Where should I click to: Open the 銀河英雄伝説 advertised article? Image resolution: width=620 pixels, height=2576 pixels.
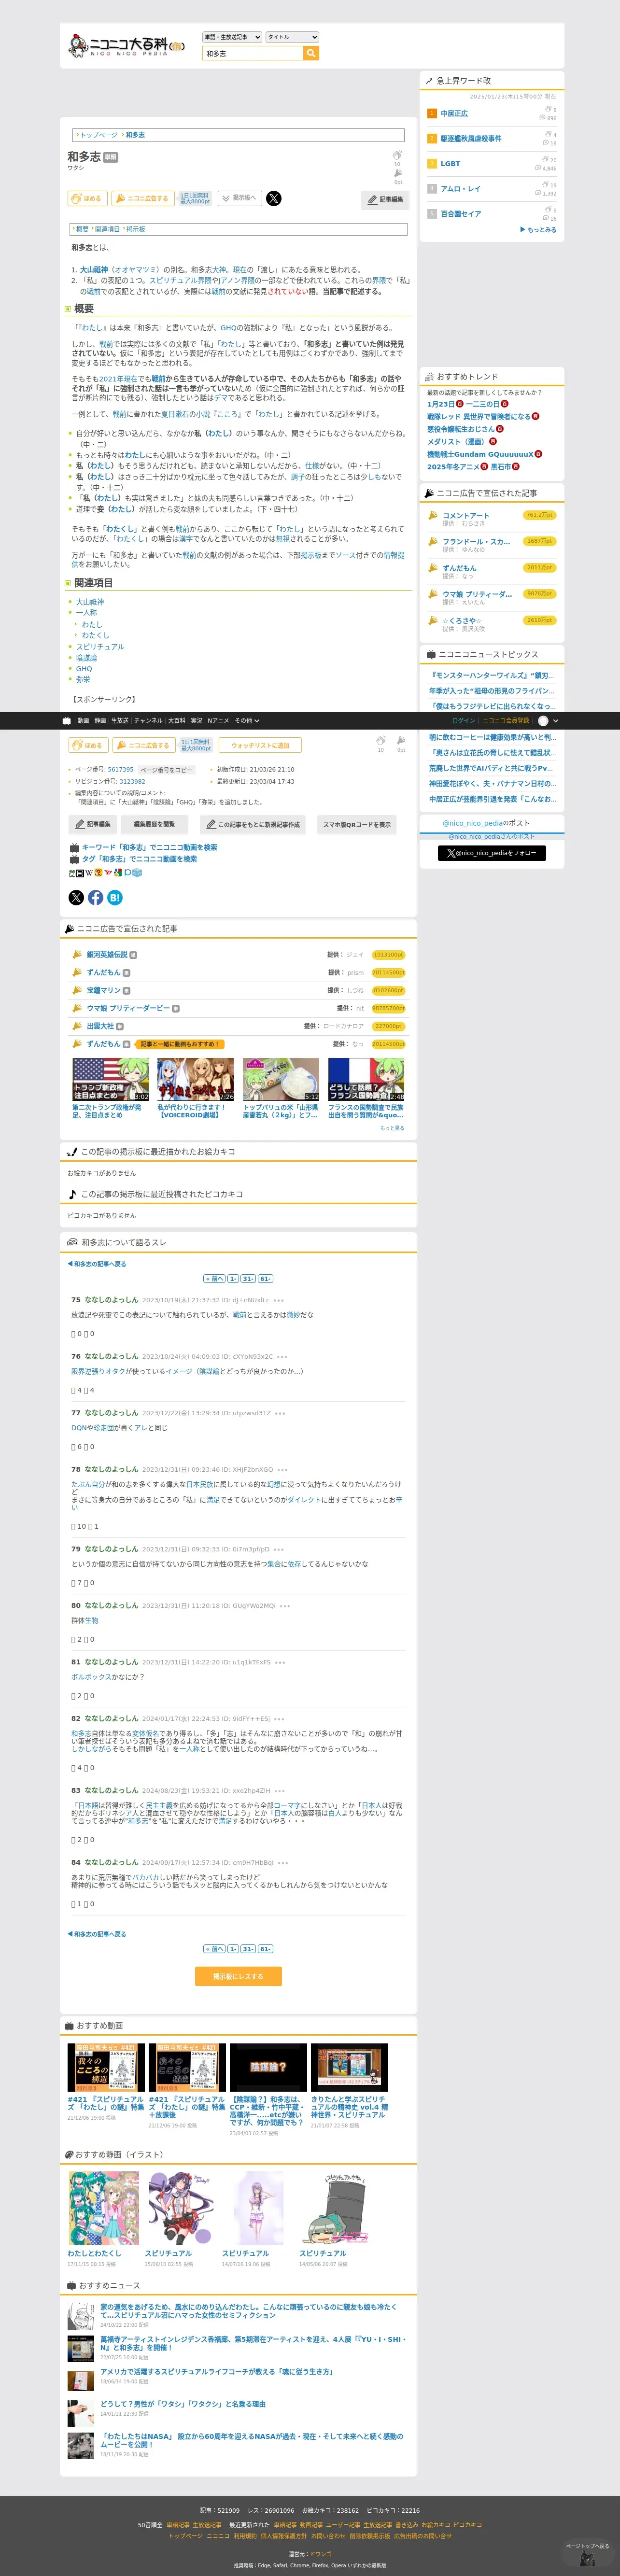(x=107, y=955)
